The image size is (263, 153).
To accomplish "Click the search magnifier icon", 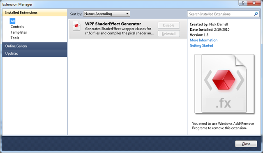I will [x=256, y=14].
